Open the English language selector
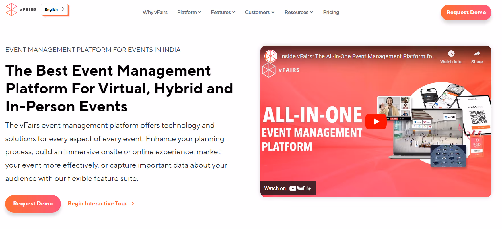This screenshot has width=502, height=229. (55, 10)
